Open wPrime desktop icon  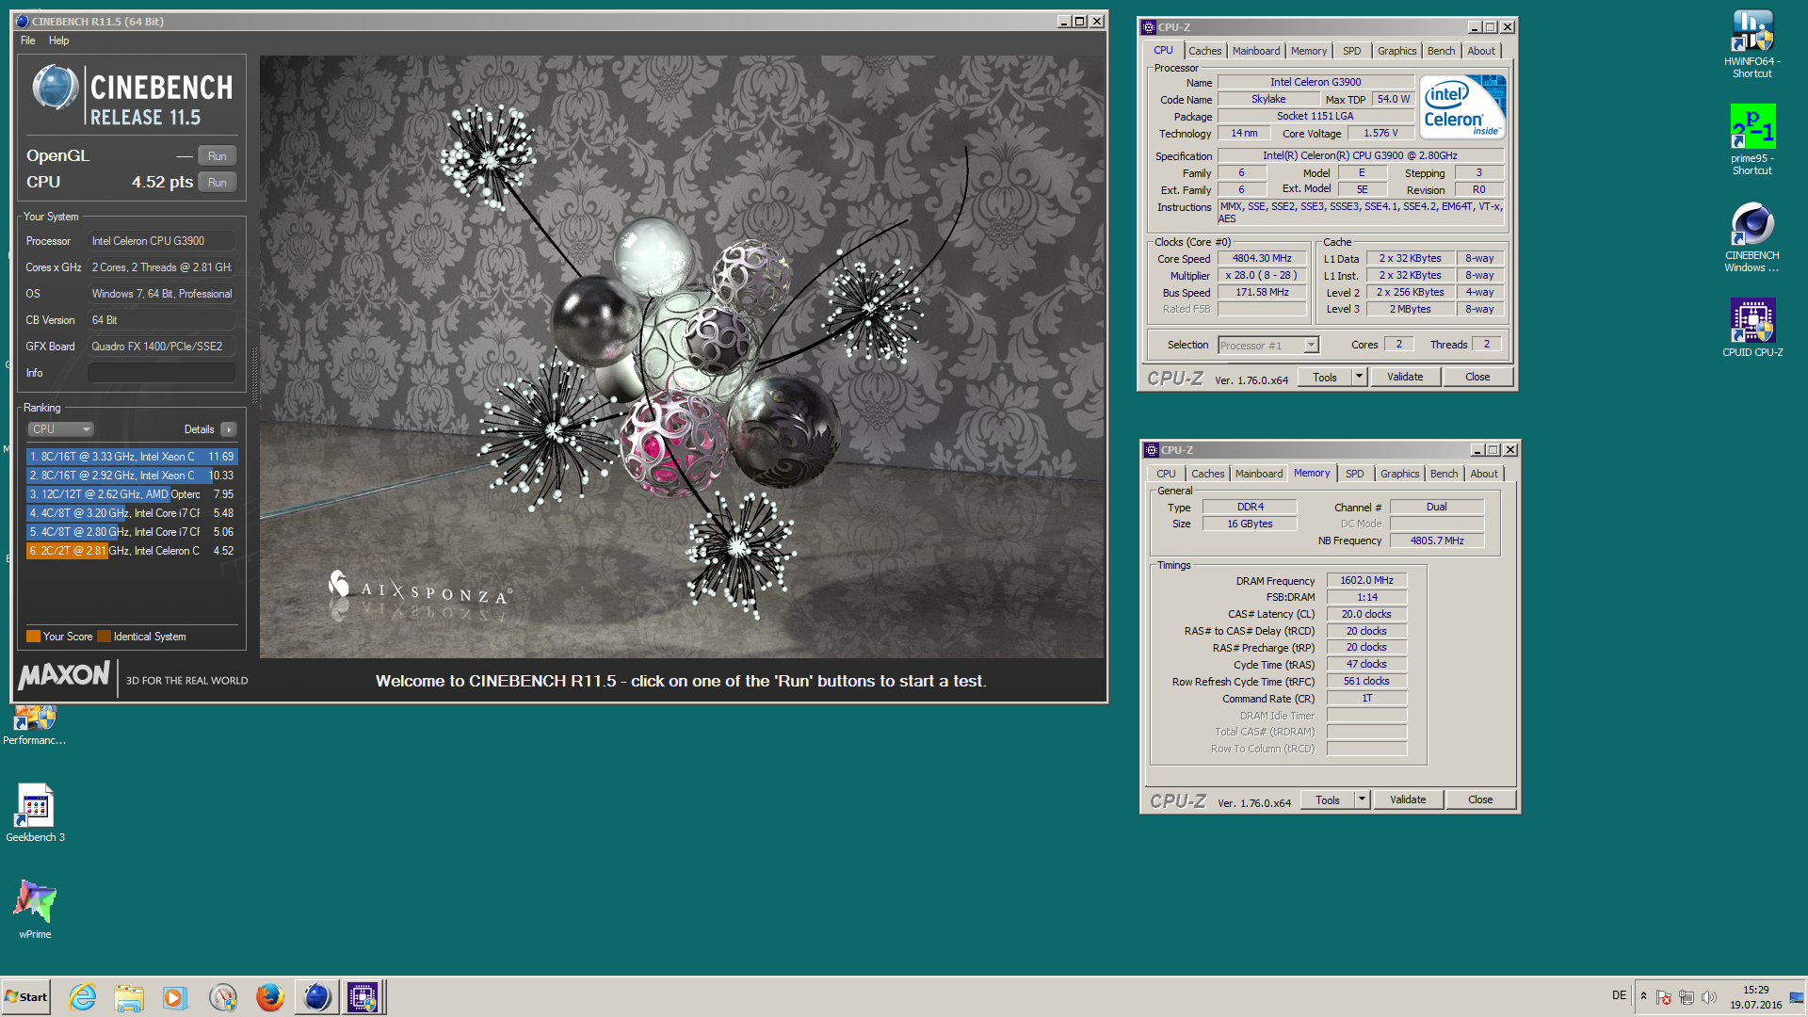click(35, 910)
